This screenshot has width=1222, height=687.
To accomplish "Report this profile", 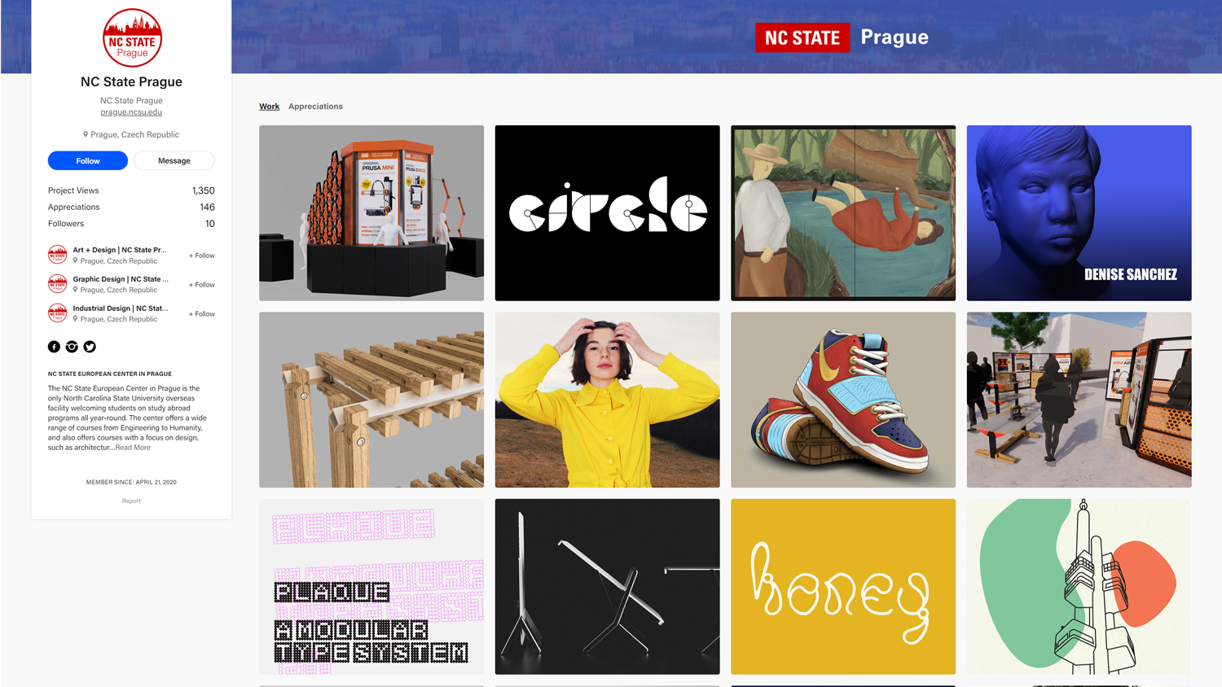I will tap(131, 501).
